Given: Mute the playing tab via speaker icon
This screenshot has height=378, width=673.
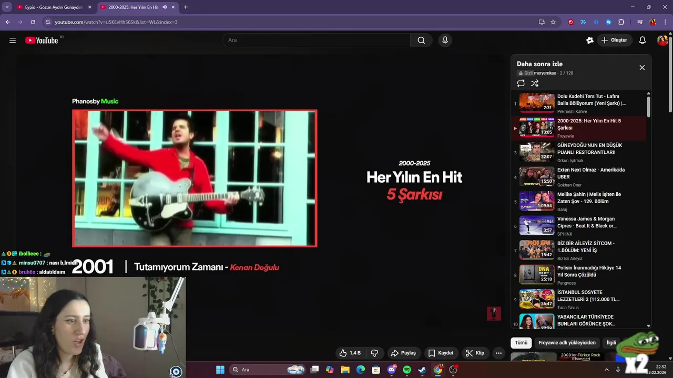Looking at the screenshot, I should coord(165,7).
